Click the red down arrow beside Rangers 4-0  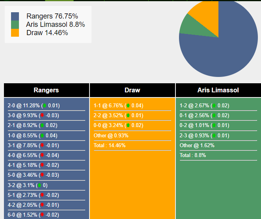click(x=42, y=155)
